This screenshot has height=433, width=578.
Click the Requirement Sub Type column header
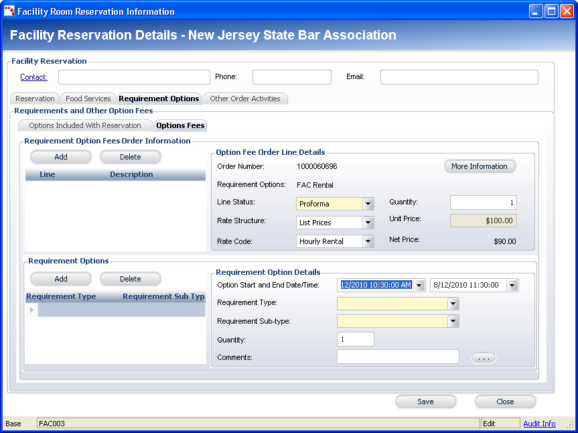(x=163, y=296)
